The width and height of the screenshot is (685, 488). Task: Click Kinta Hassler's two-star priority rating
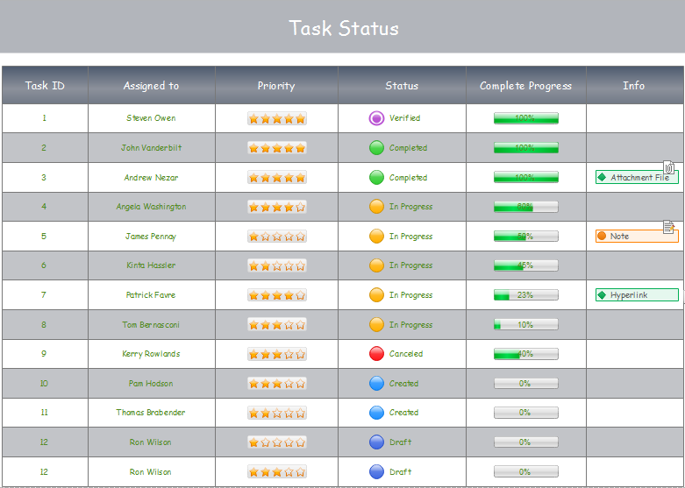click(x=277, y=265)
